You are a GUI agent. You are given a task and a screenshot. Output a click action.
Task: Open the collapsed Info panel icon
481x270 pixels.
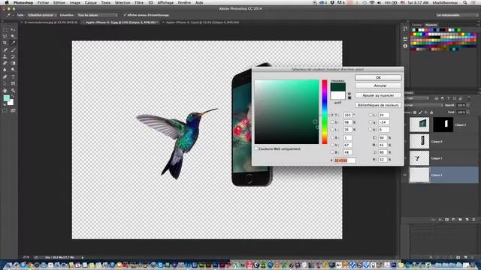click(x=405, y=46)
